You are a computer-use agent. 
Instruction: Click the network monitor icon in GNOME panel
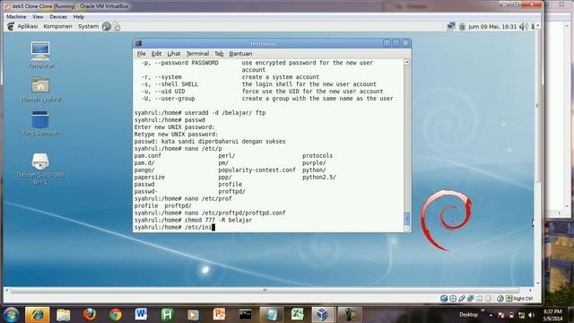tap(451, 26)
